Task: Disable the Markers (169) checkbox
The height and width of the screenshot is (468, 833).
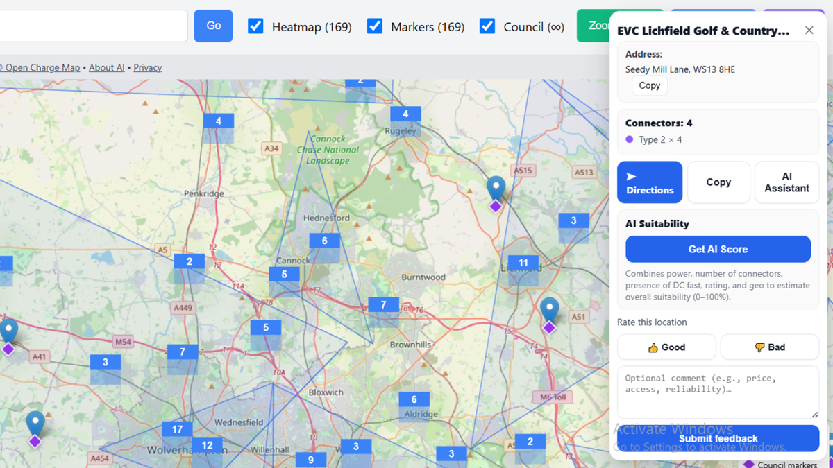Action: pyautogui.click(x=375, y=26)
